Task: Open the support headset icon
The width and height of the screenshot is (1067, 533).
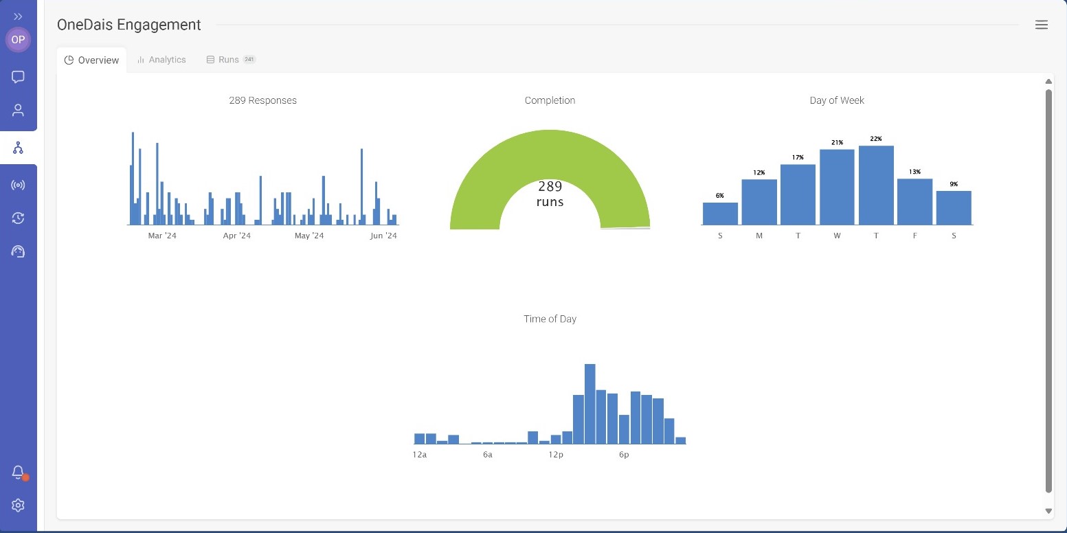Action: pyautogui.click(x=18, y=251)
